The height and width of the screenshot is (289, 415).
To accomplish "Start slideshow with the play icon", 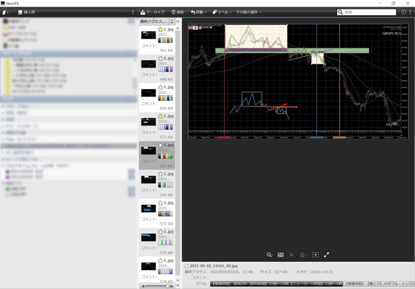I will coord(315,255).
